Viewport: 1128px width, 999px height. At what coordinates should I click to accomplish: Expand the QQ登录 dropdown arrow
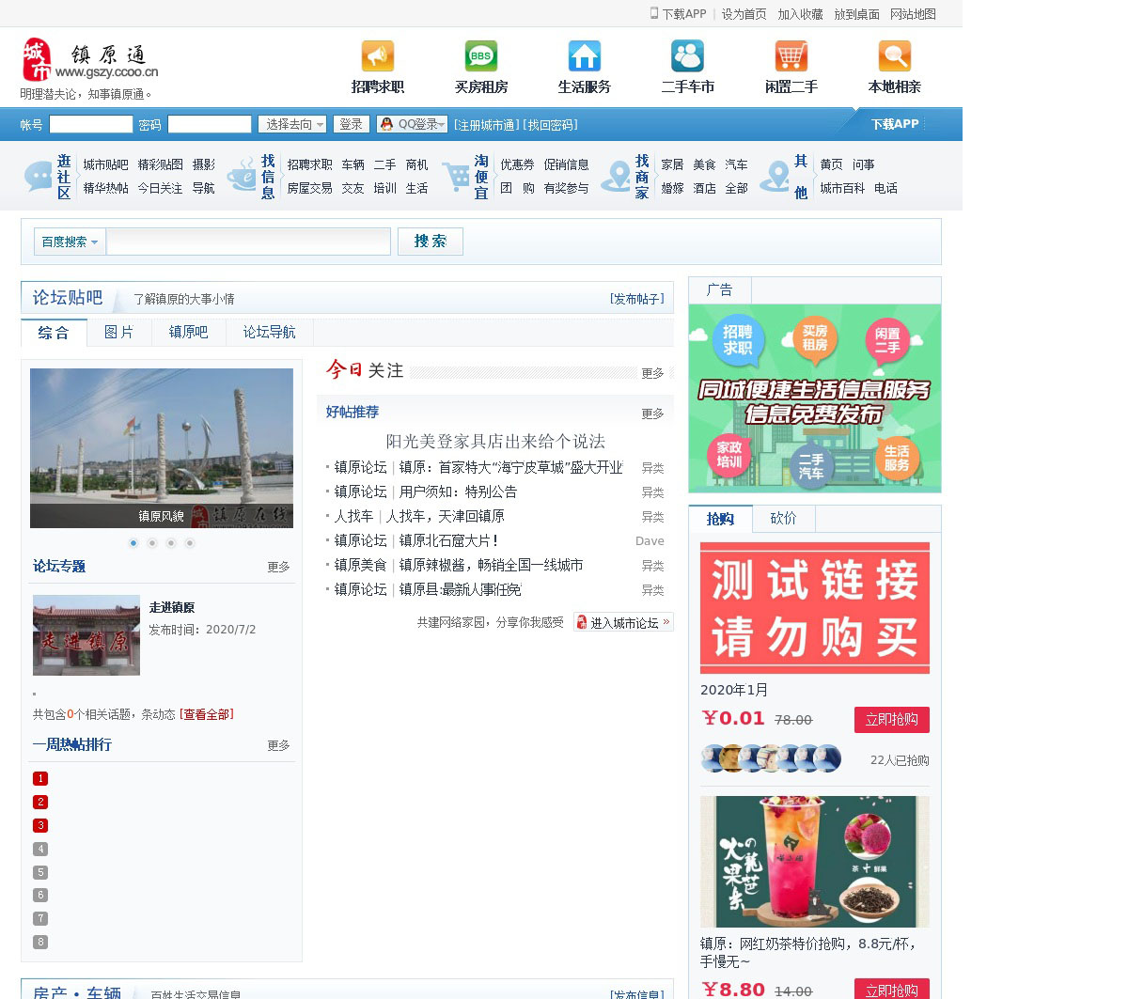[441, 124]
